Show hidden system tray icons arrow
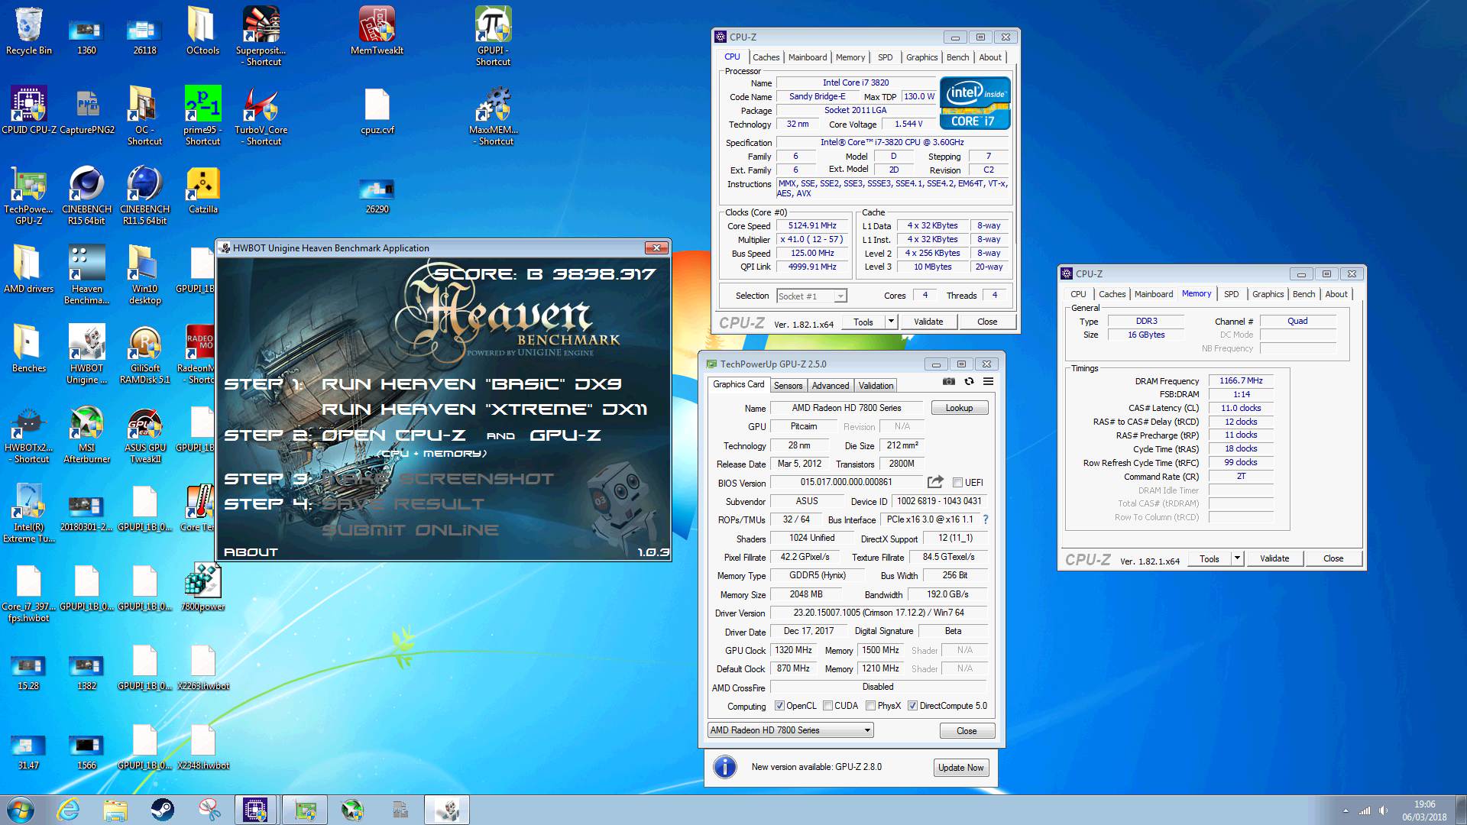Screen dimensions: 1467x825 click(x=1346, y=810)
